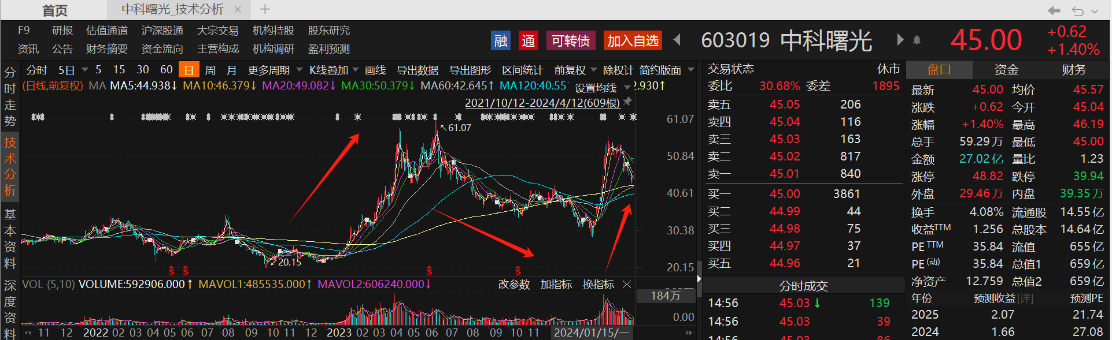Select the 60 minute period
Viewport: 1112px width, 340px height.
[x=167, y=69]
